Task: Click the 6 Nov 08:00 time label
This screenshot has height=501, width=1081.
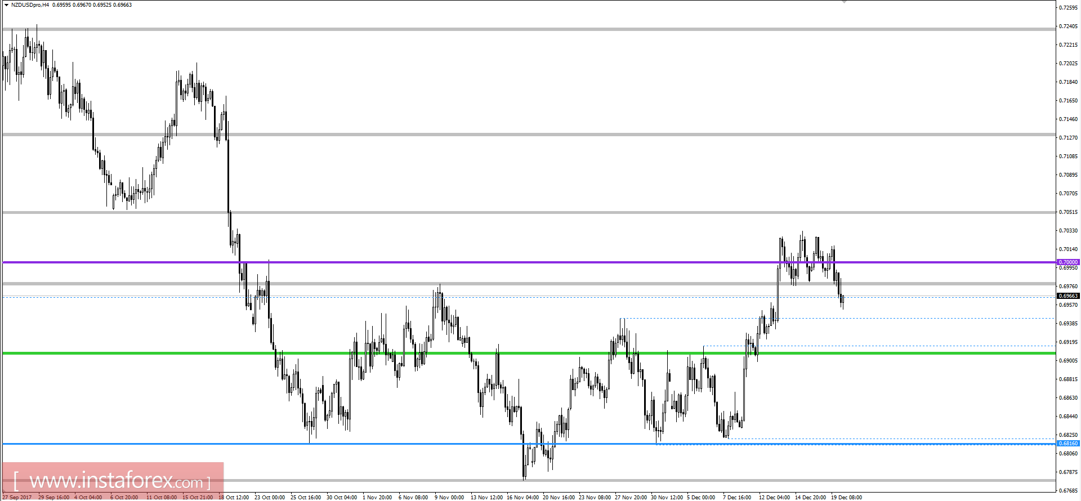Action: 413,497
